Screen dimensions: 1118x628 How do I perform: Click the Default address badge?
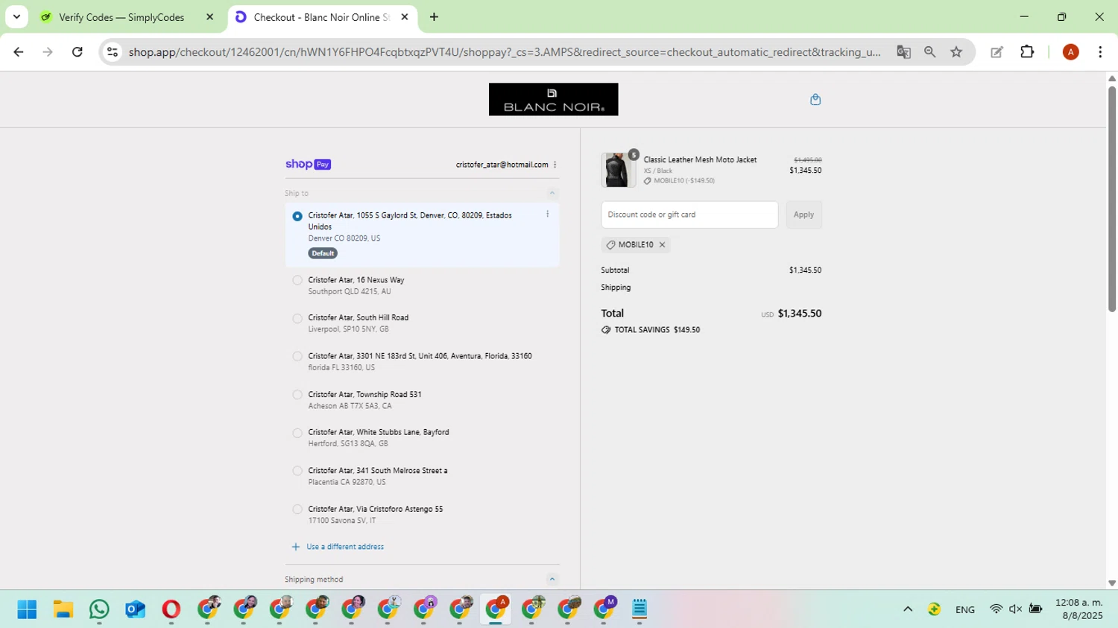point(323,253)
